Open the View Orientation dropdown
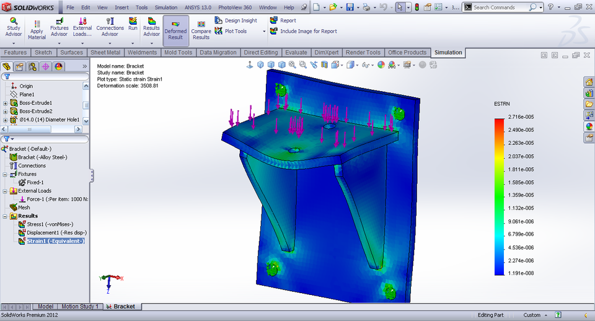 point(342,65)
